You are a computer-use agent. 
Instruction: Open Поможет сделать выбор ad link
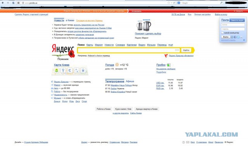[x=148, y=34]
